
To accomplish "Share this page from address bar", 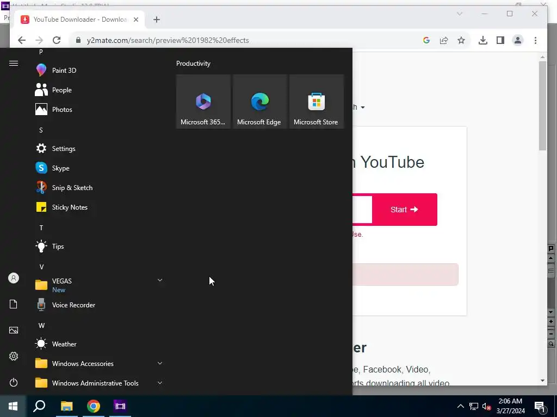I will (x=444, y=40).
